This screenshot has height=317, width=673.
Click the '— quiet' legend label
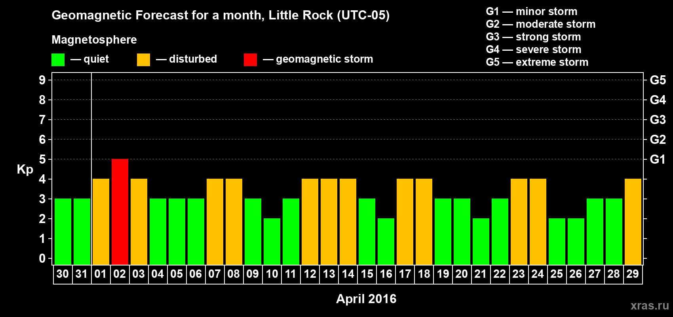pyautogui.click(x=89, y=59)
